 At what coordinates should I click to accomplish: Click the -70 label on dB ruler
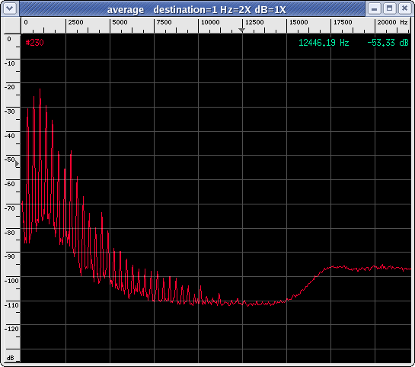(x=10, y=208)
